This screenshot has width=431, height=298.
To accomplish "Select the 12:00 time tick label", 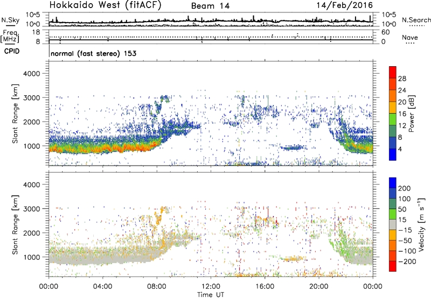I will tap(211, 287).
